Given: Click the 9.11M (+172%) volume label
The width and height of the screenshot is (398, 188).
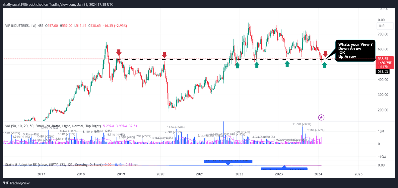Looking at the screenshot, I should tap(315, 130).
